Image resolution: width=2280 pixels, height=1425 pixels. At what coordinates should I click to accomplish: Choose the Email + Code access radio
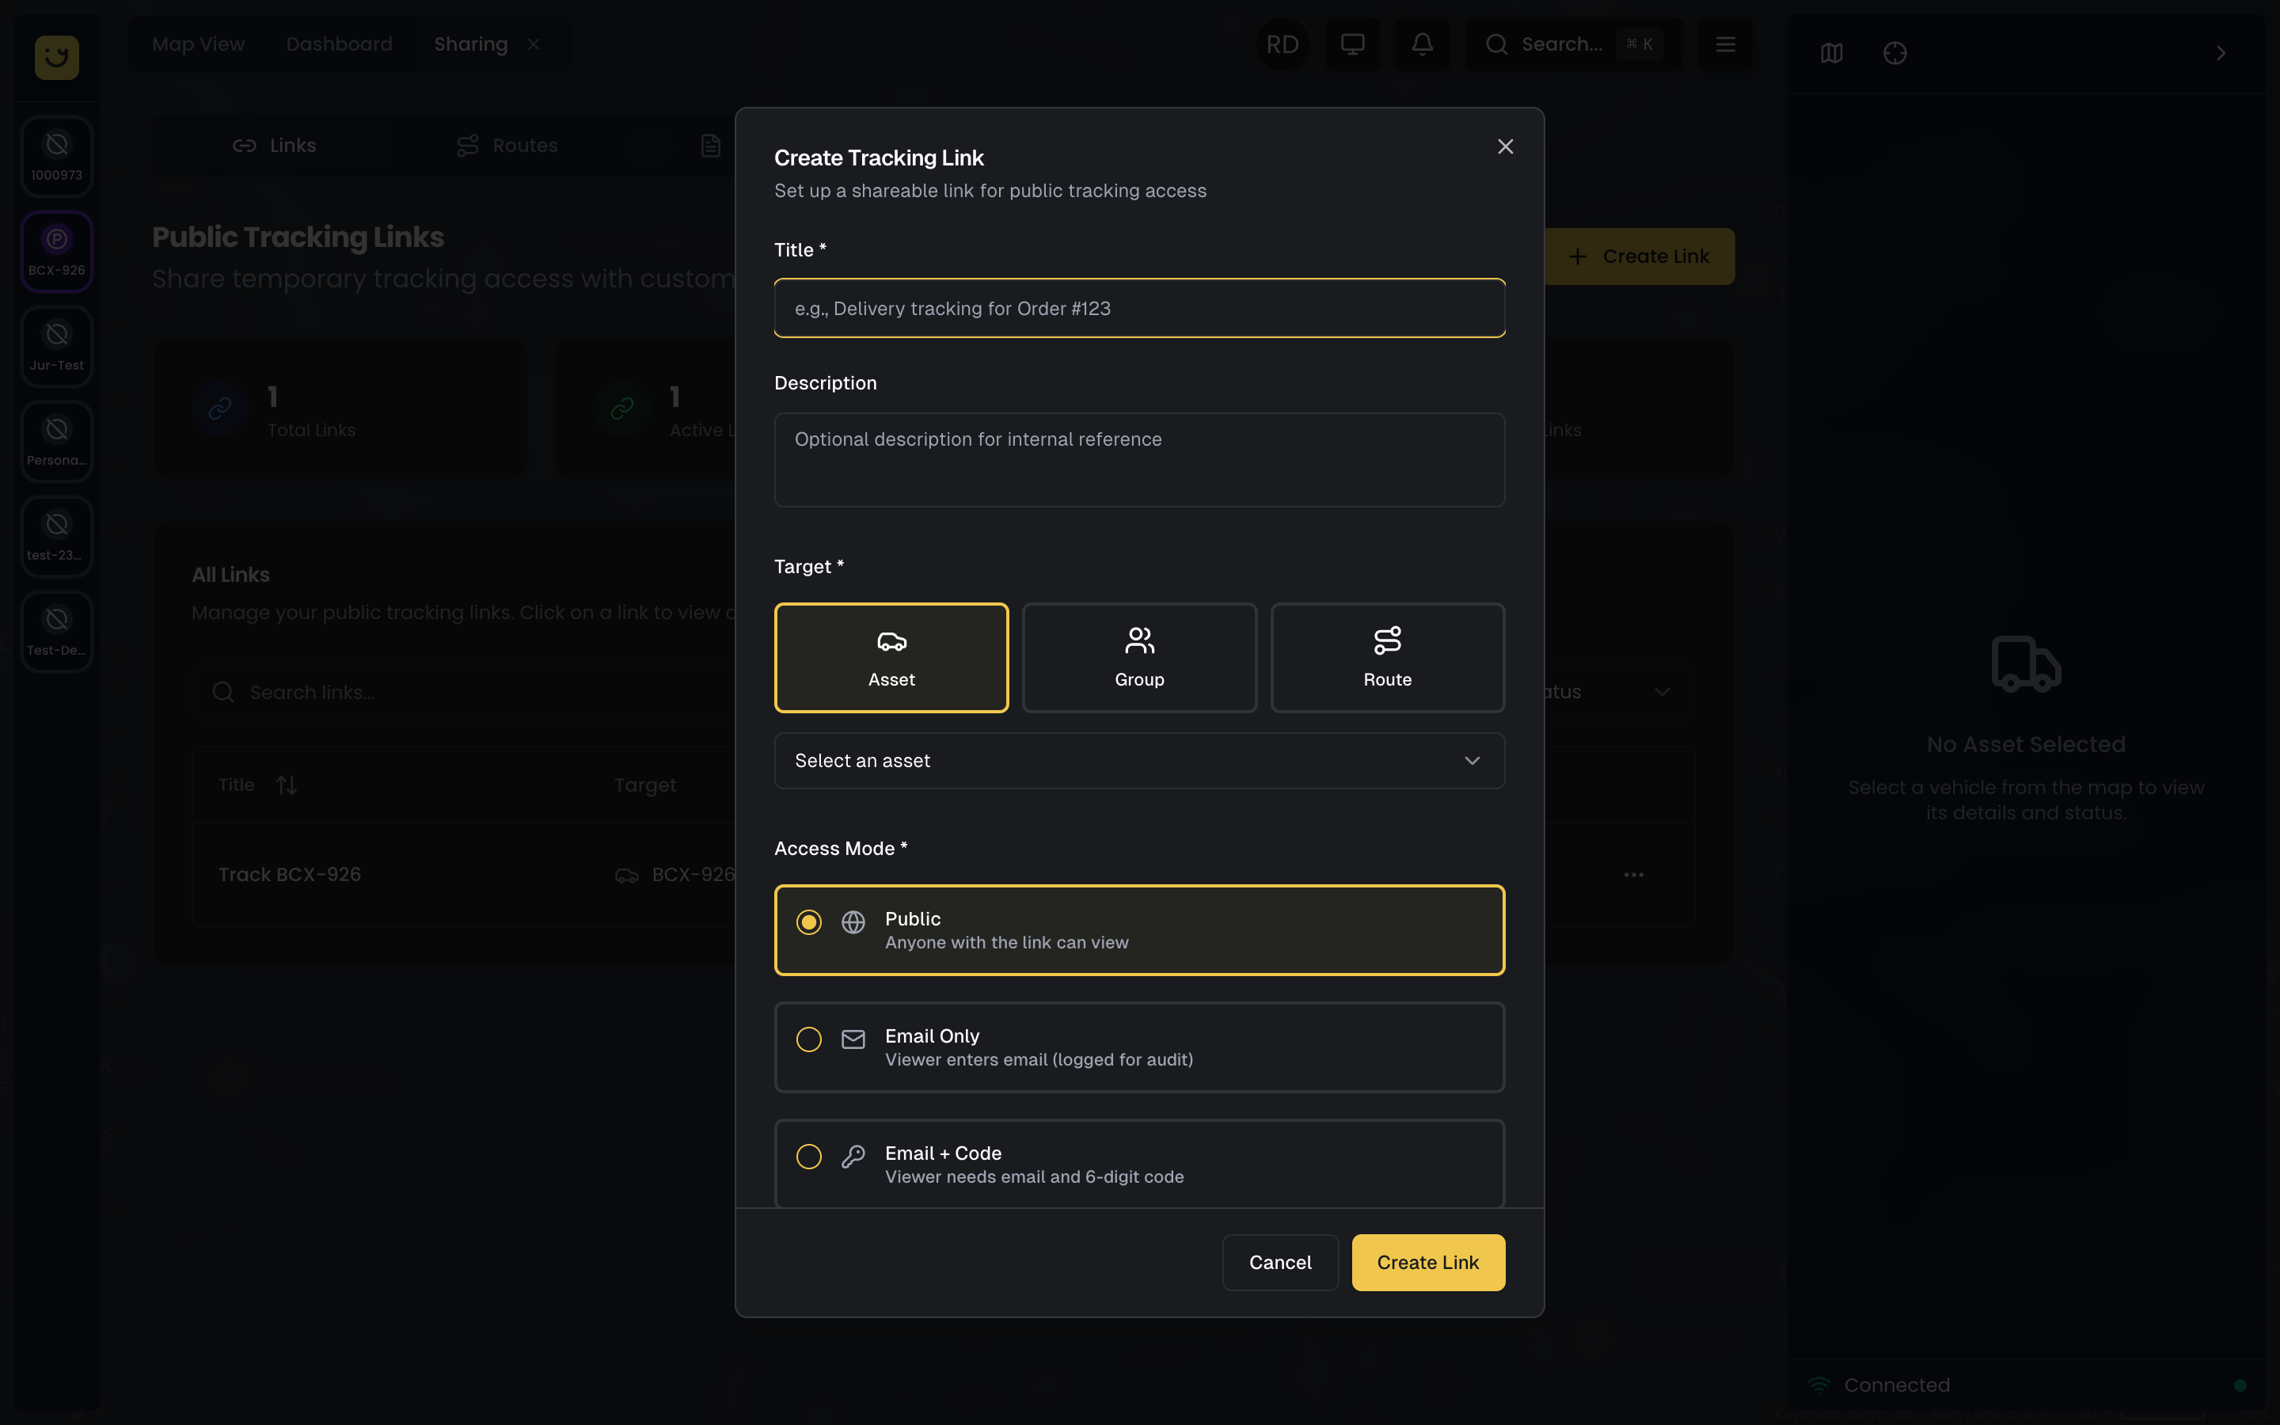click(x=808, y=1157)
